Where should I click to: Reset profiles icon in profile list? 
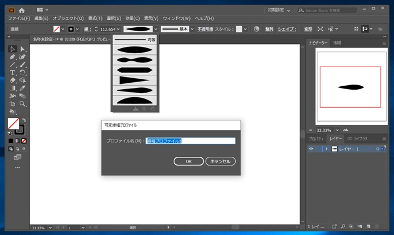(152, 109)
